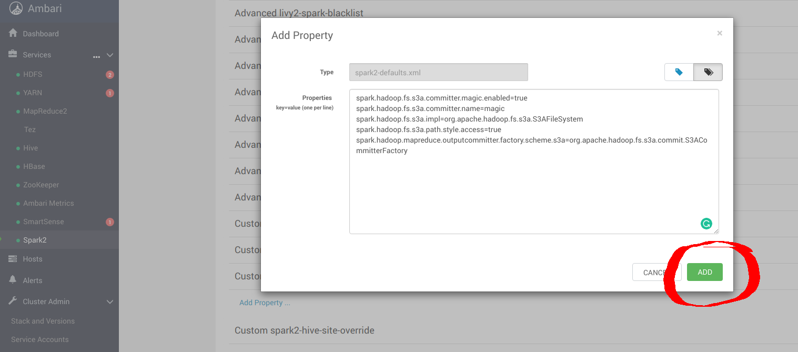798x352 pixels.
Task: Click the SmartSense alert badge
Action: [x=109, y=222]
